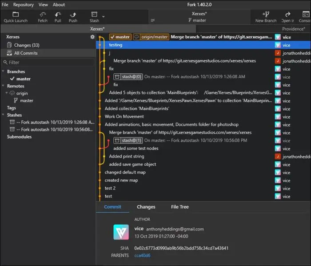This screenshot has height=266, width=311.
Task: Open the Changes details tab
Action: click(x=146, y=207)
